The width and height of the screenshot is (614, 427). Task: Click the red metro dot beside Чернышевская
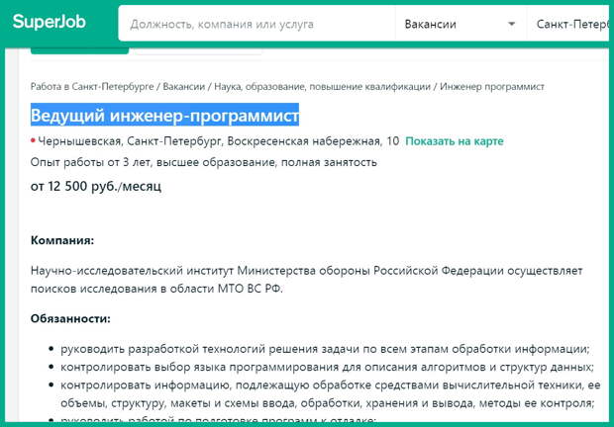[33, 141]
